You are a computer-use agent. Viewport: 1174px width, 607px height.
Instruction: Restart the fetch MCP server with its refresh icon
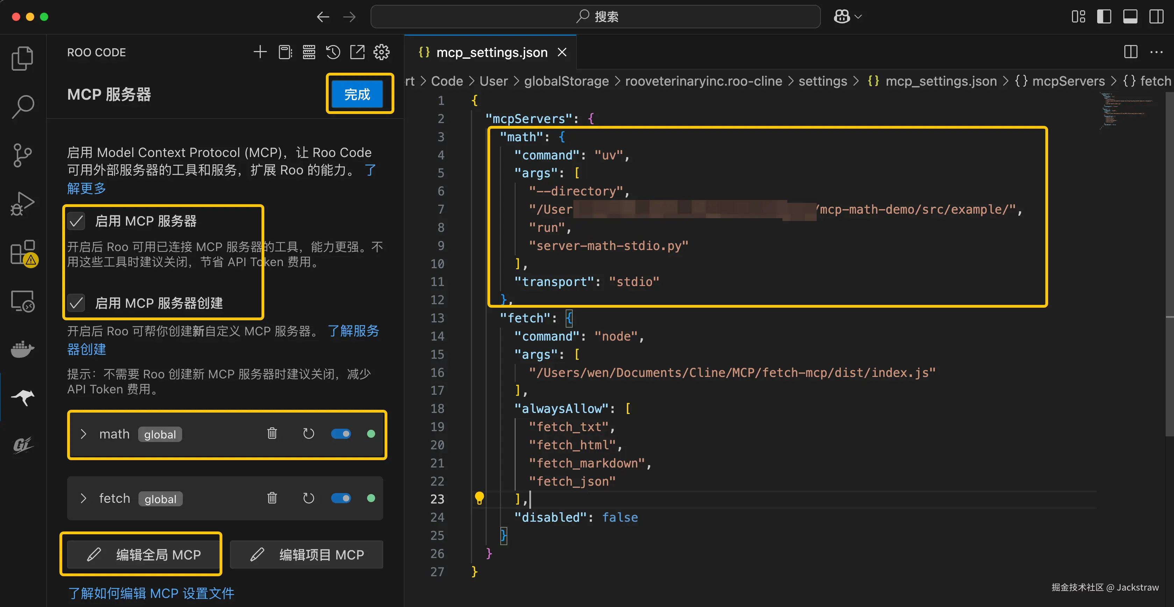point(309,498)
